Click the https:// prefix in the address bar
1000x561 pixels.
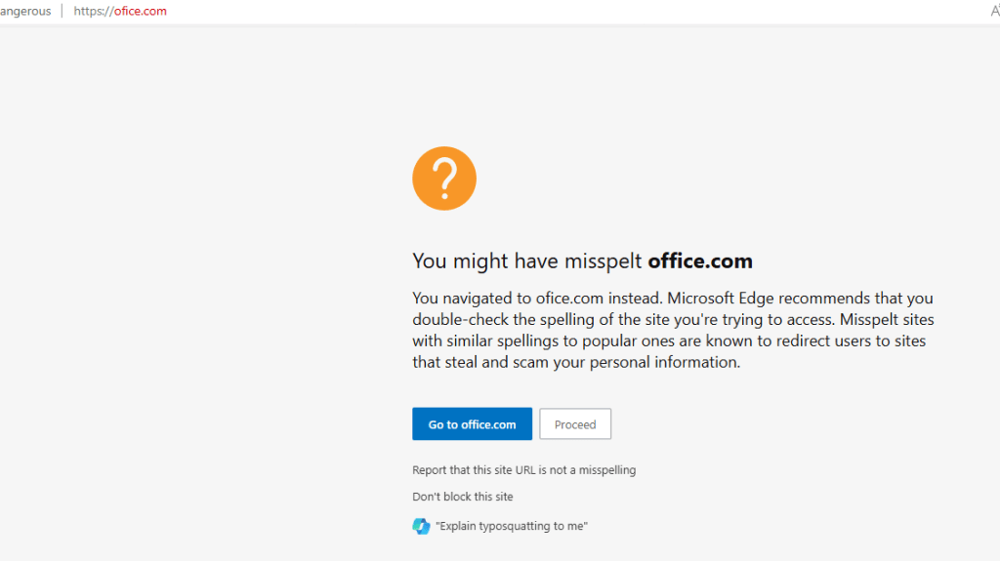(x=93, y=12)
